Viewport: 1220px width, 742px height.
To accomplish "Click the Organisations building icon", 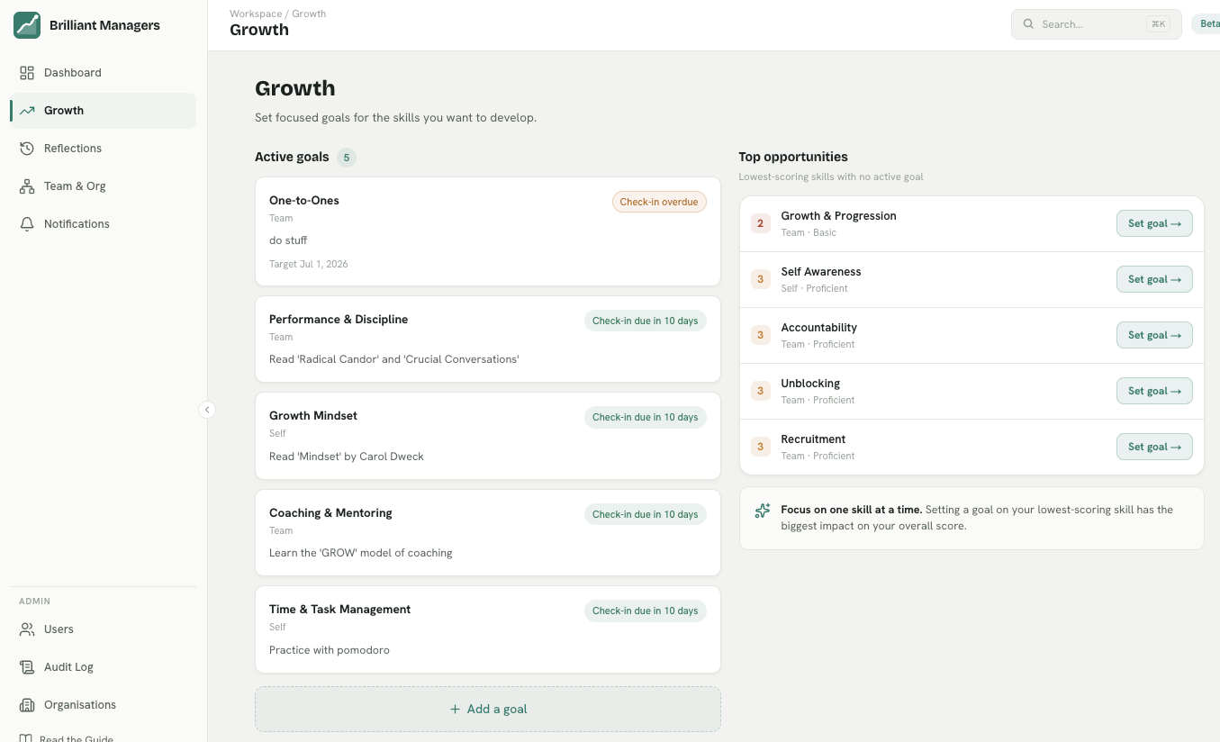I will [x=27, y=705].
